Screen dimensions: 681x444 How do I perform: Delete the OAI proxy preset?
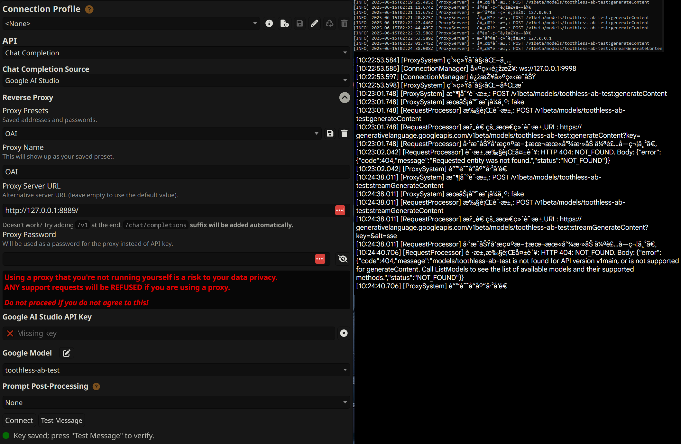pos(344,134)
